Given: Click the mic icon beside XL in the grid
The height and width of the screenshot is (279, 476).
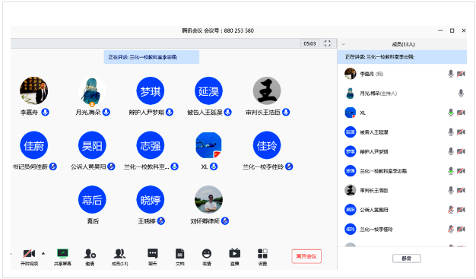Looking at the screenshot, I should pos(214,166).
